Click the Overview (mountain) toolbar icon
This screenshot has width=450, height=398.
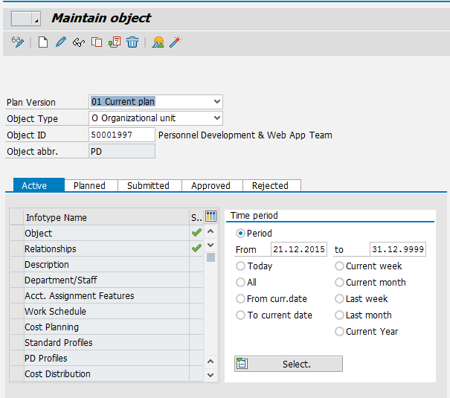(x=158, y=42)
